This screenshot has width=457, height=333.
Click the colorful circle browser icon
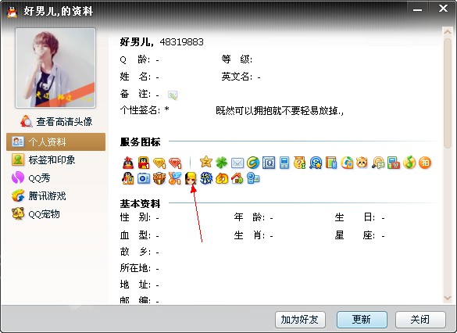pyautogui.click(x=347, y=163)
